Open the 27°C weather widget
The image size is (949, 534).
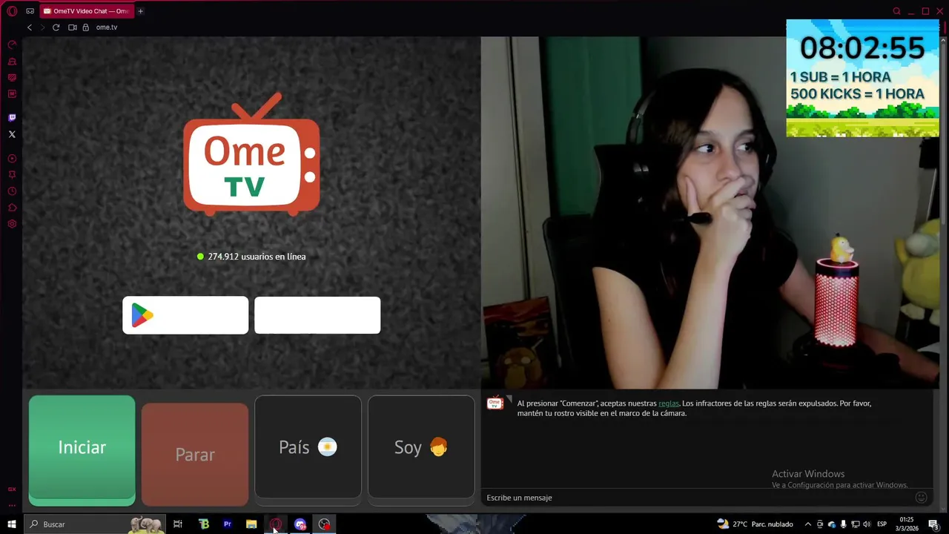[x=755, y=524]
